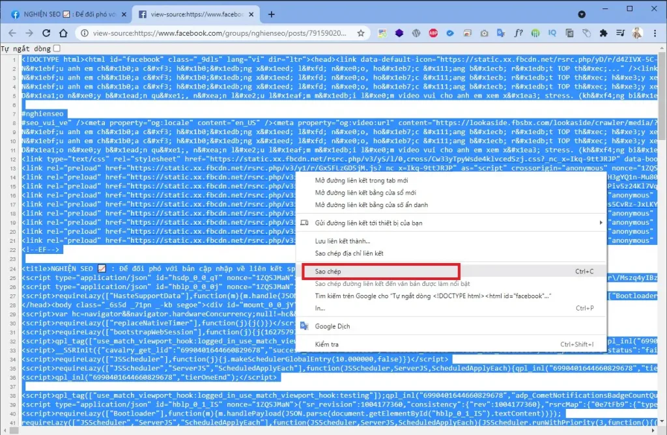
Task: Open og:video:url lookaside link on line 8
Action: [x=547, y=123]
